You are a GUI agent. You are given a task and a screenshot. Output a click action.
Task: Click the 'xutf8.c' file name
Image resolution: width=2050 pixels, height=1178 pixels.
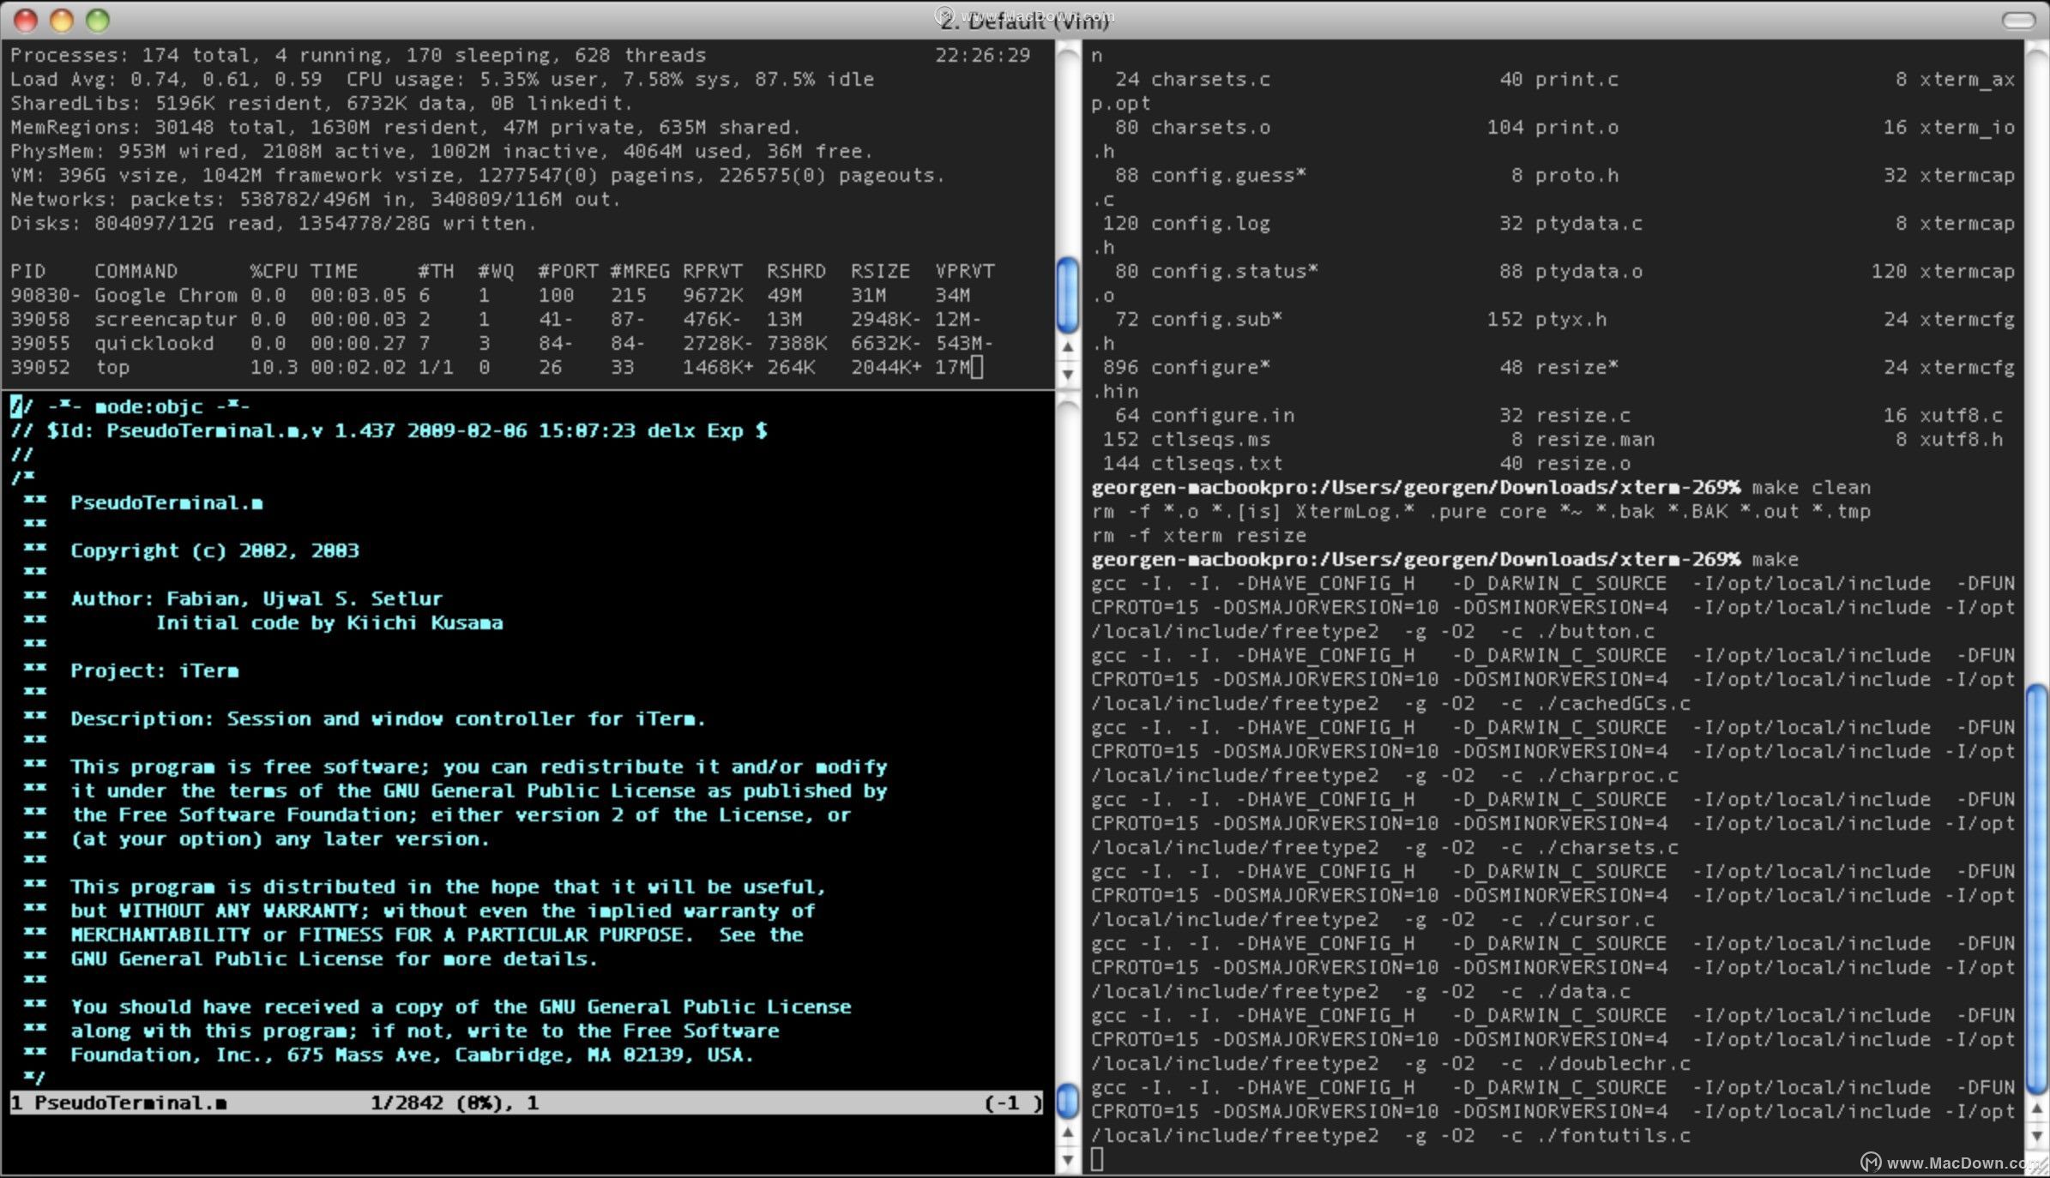pos(1961,415)
